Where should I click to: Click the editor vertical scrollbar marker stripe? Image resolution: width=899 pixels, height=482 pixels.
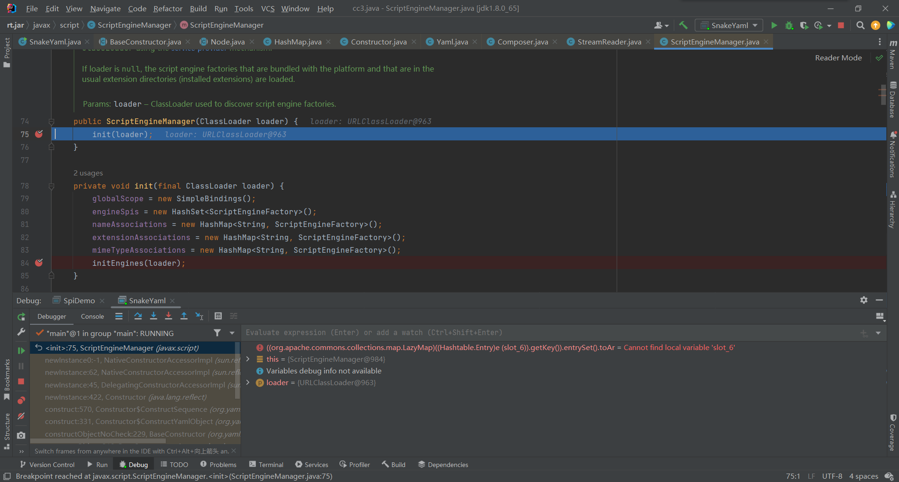[x=883, y=94]
